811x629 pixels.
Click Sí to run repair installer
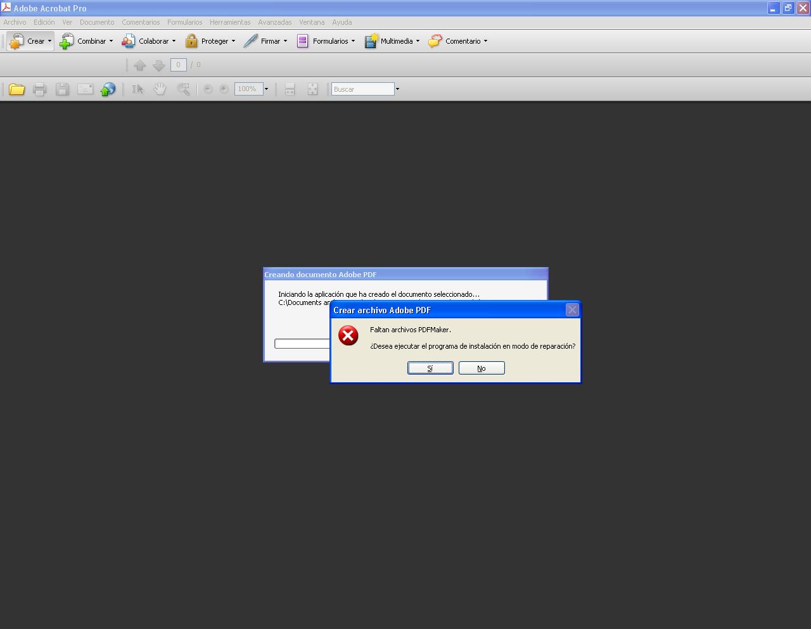430,368
